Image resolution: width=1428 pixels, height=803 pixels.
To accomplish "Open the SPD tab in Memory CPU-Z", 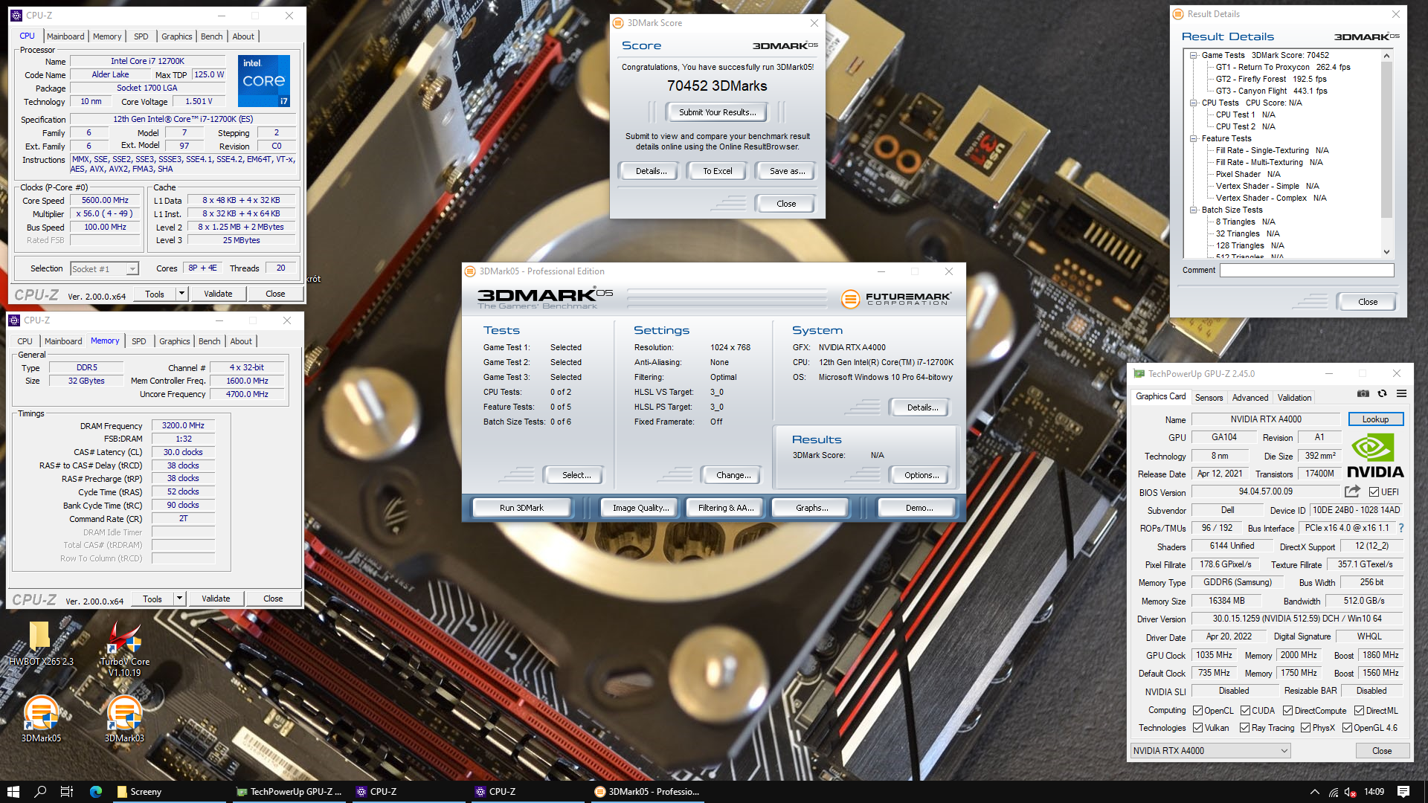I will click(x=139, y=341).
